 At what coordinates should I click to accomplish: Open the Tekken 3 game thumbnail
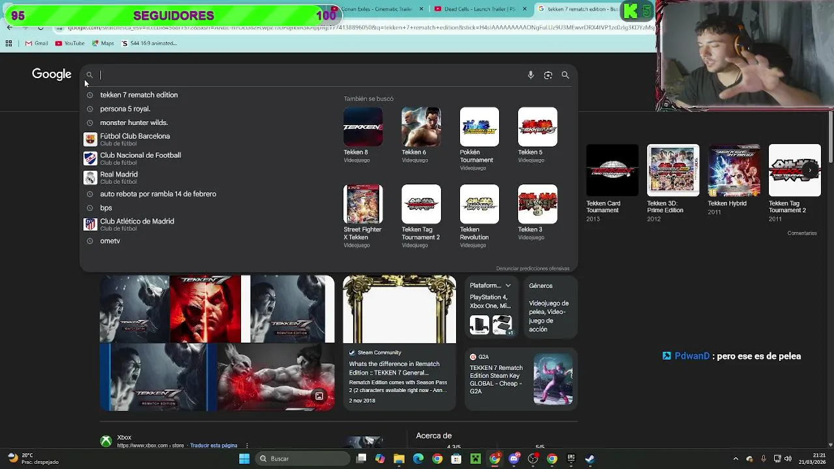tap(538, 205)
